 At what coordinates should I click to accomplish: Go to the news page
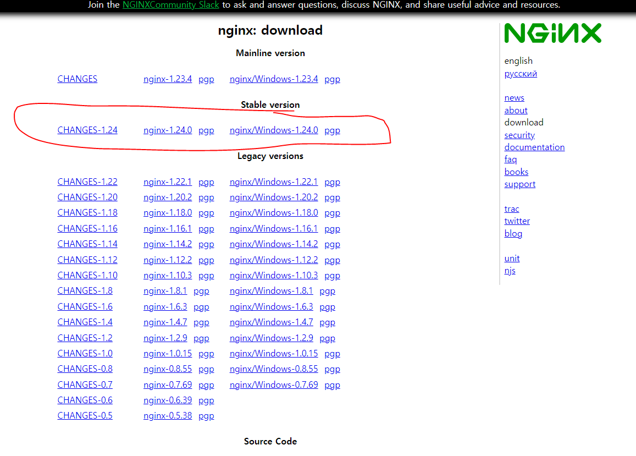(x=515, y=97)
